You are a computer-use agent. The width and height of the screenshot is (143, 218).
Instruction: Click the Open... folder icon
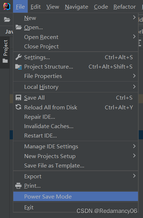point(18,27)
